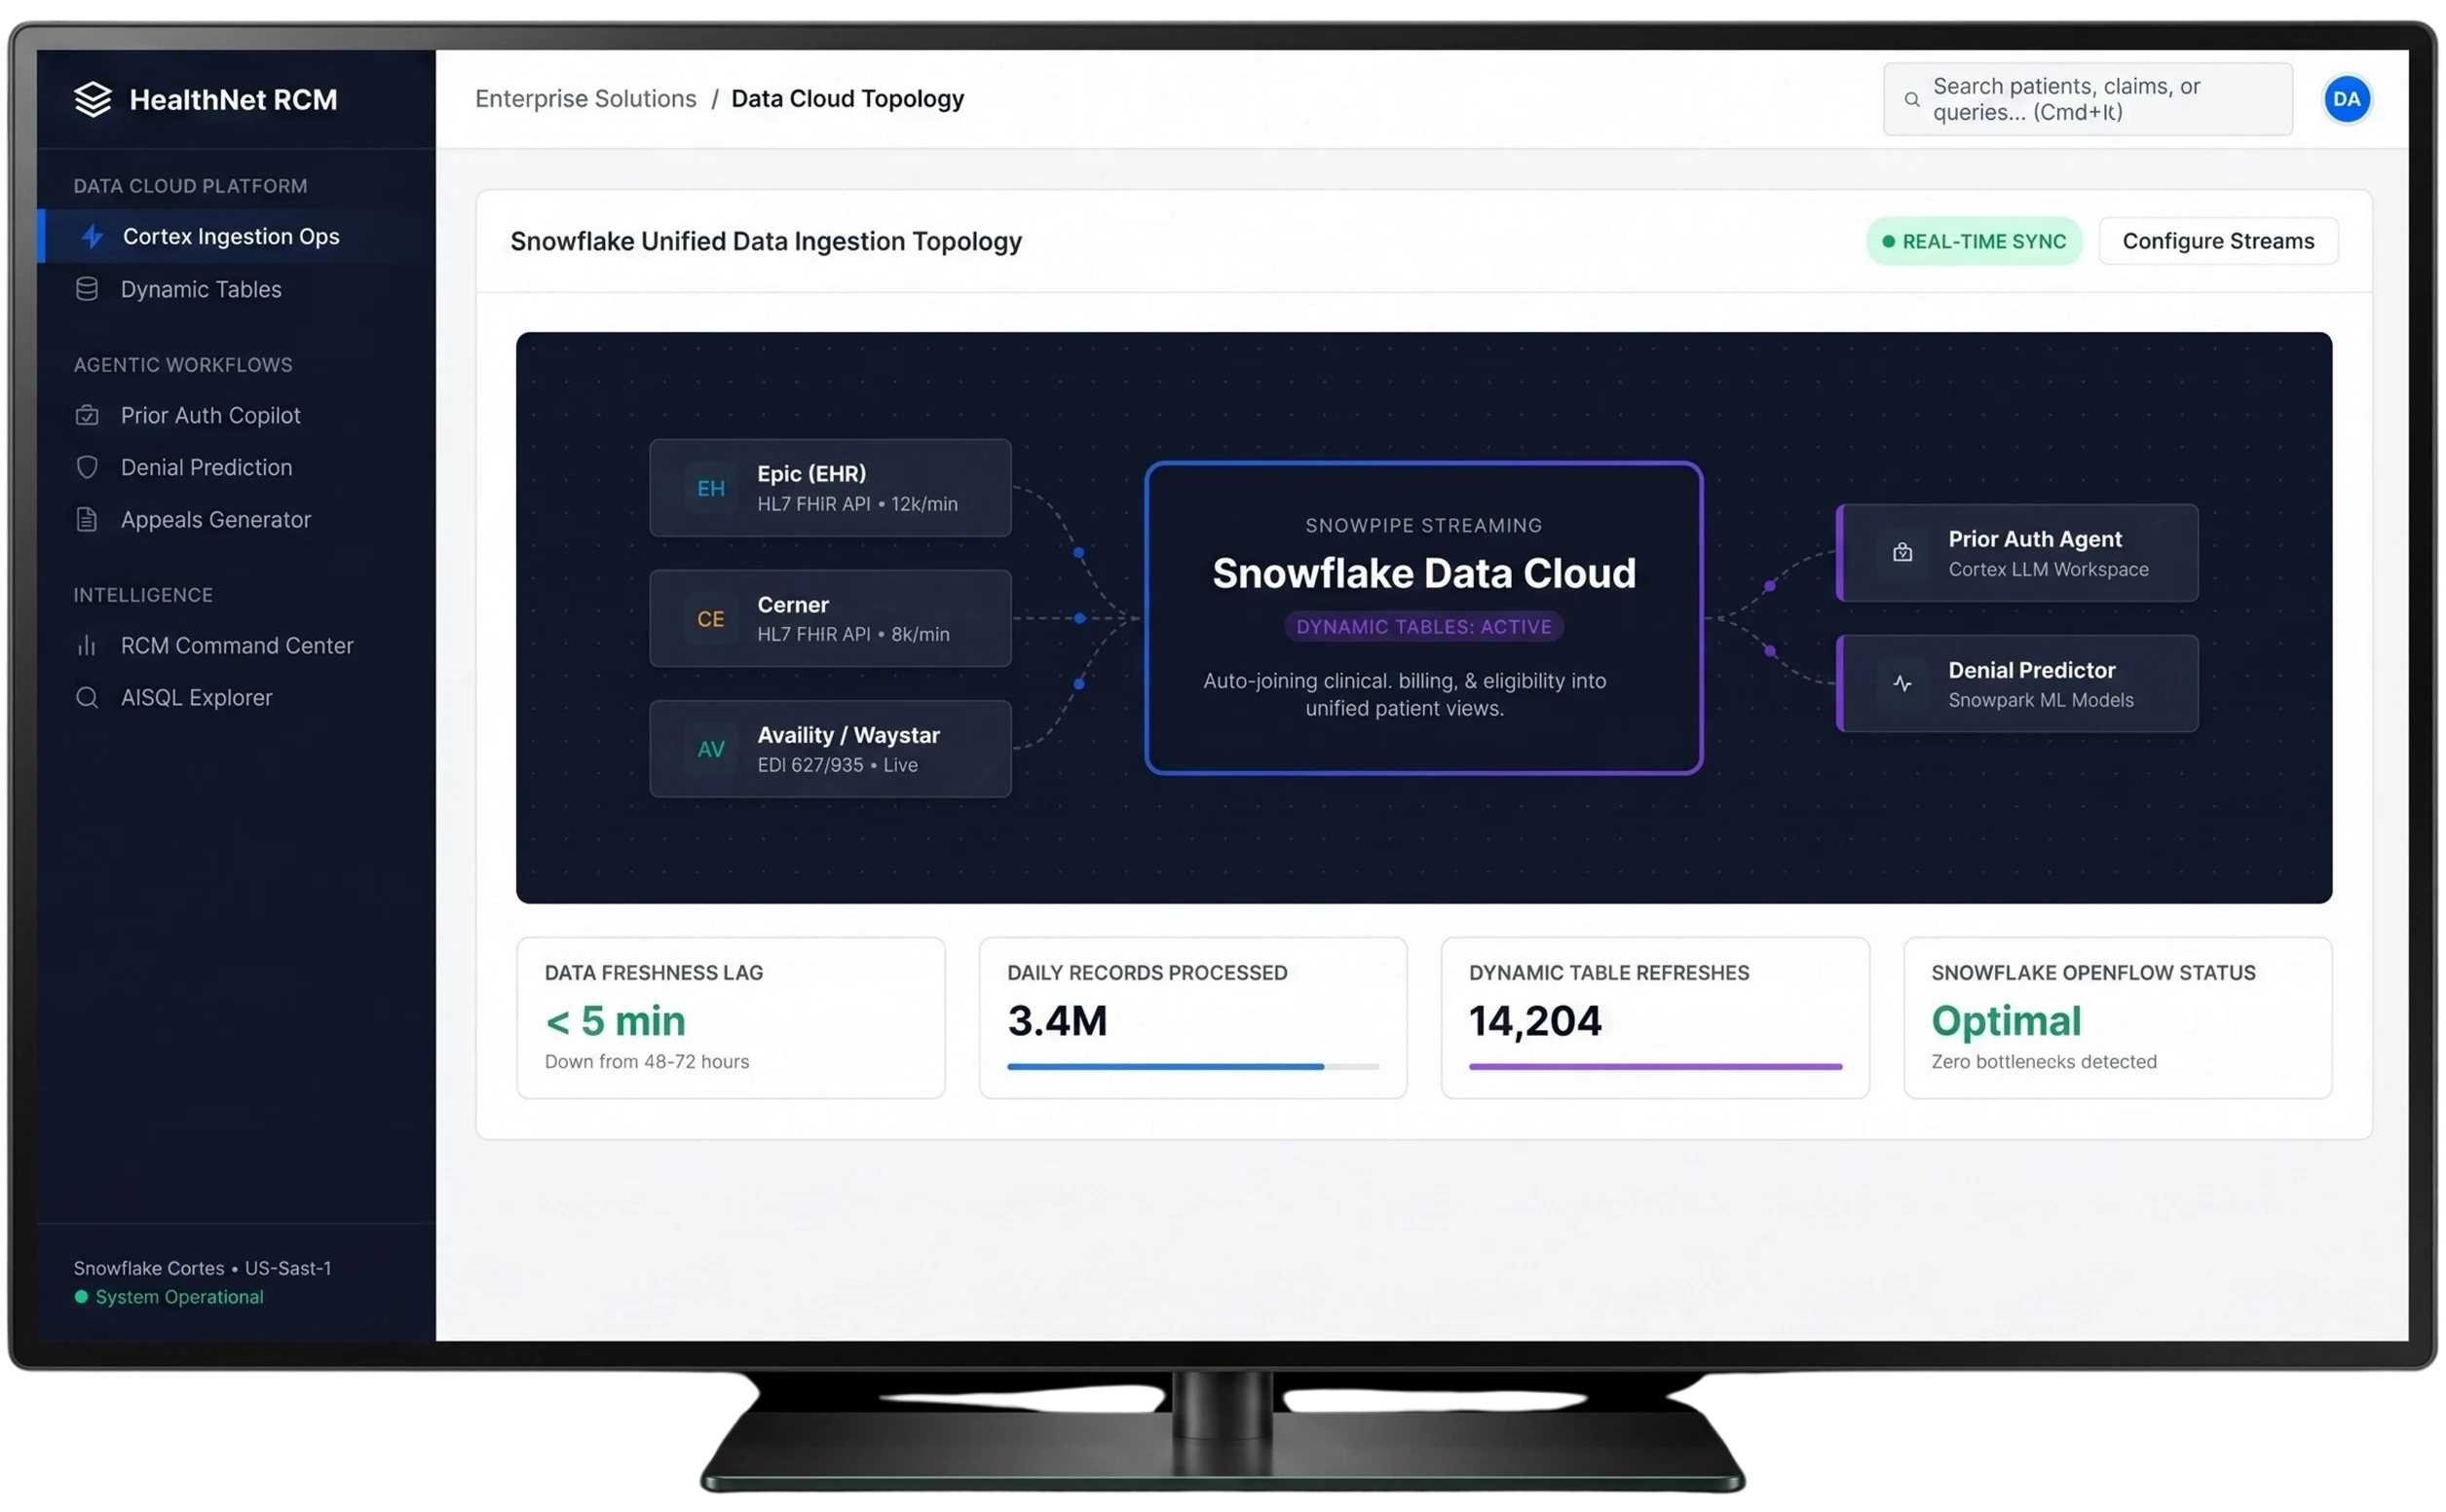Click 'System Operational' status text
The height and width of the screenshot is (1512, 2446).
point(179,1296)
